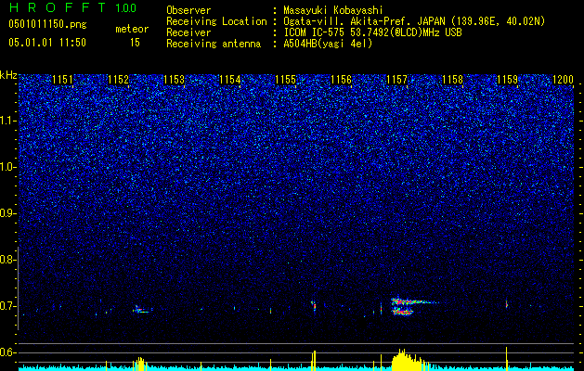The image size is (584, 371).
Task: Select antenna text A504HB(yagi 4el)
Action: coord(328,45)
